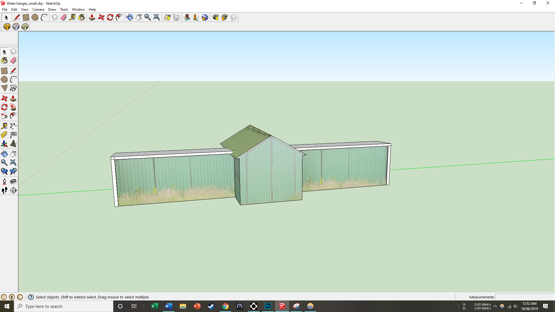Activate Look Around eye tool
The height and width of the screenshot is (312, 555).
(x=13, y=181)
